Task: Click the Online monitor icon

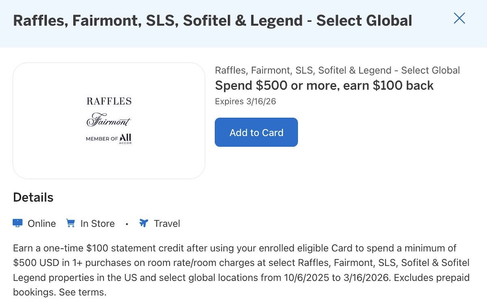Action: (18, 223)
